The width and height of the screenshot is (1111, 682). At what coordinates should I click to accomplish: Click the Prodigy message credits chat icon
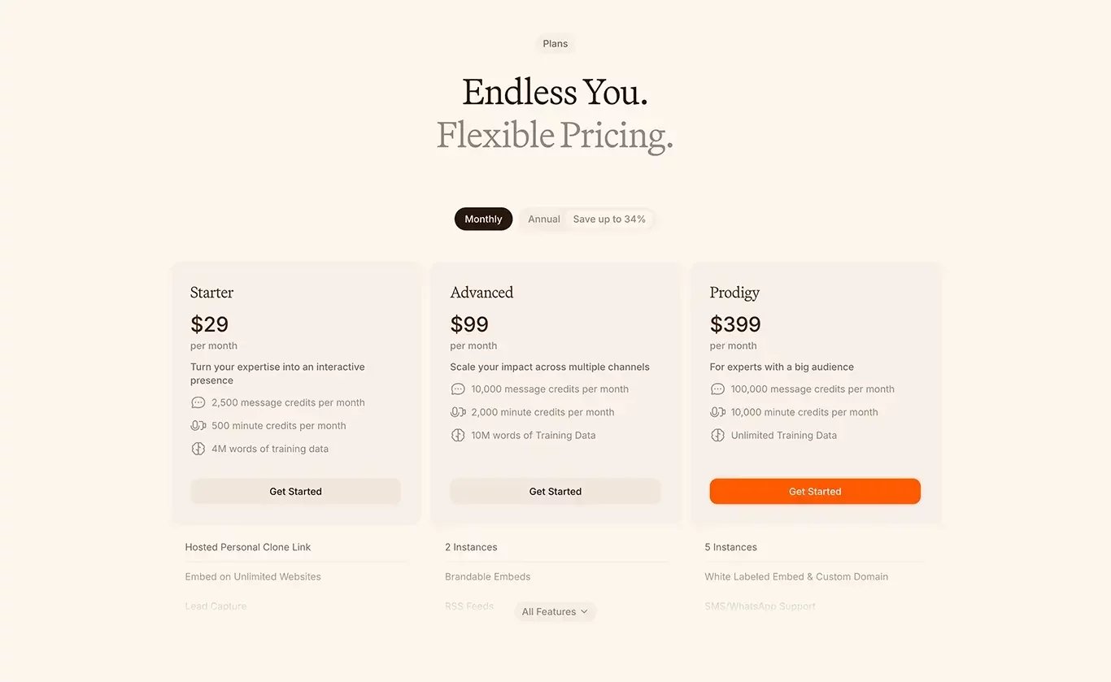[717, 389]
